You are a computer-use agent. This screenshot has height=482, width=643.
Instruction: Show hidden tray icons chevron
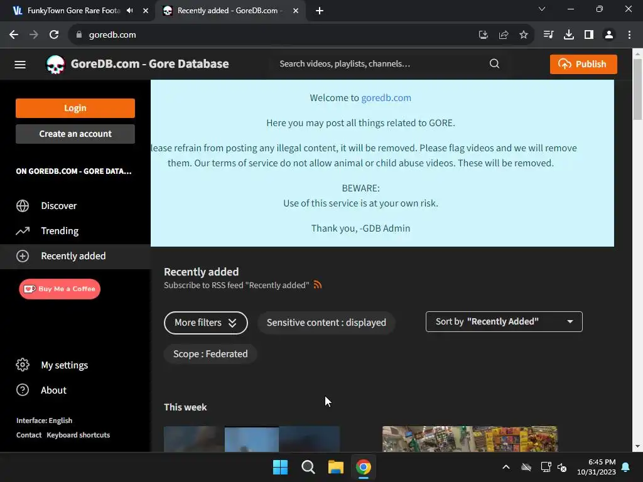tap(506, 467)
